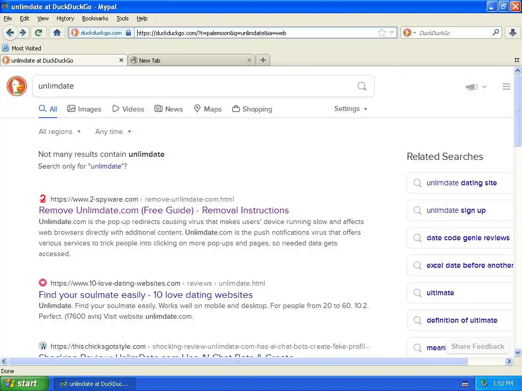Screen dimensions: 522x391
Task: Click the magnifier in the browser search box
Action: (x=495, y=33)
